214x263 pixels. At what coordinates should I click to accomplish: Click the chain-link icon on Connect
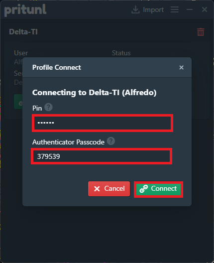[144, 189]
